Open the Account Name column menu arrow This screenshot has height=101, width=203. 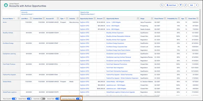tap(19, 18)
